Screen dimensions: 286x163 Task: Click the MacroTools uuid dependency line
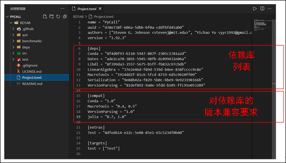coord(142,75)
